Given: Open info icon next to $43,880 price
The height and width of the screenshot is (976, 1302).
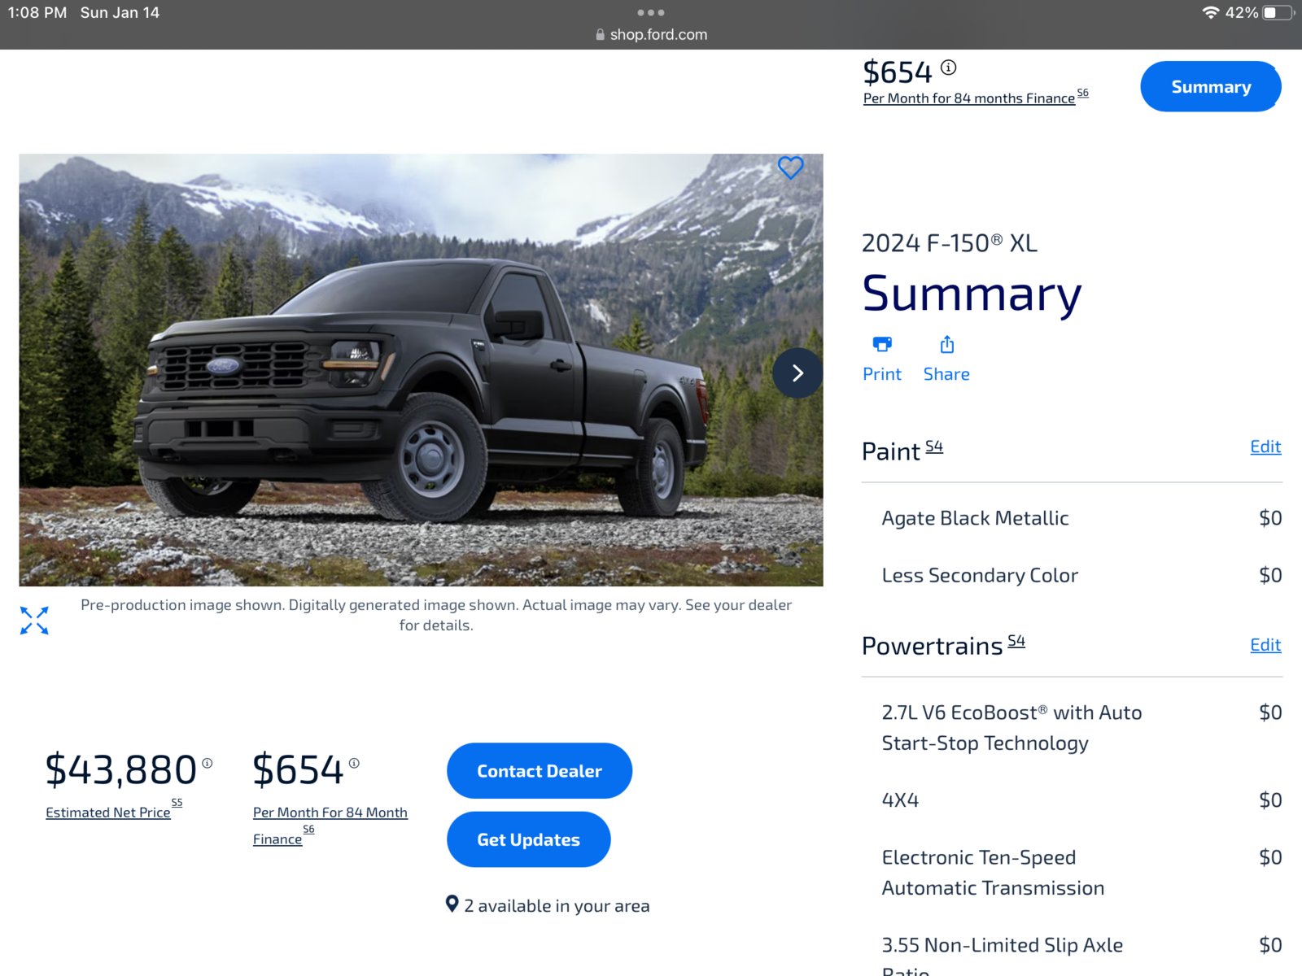Looking at the screenshot, I should [208, 763].
